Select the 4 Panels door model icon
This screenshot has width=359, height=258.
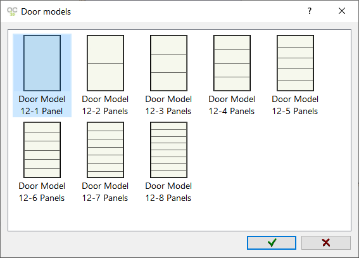click(232, 63)
